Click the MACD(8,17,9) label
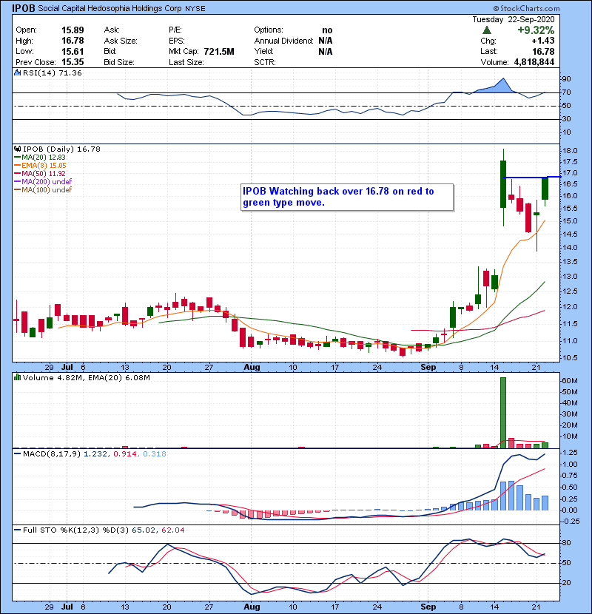 [52, 453]
